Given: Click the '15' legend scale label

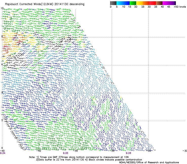Looking at the screenshot, I should coord(130,7).
